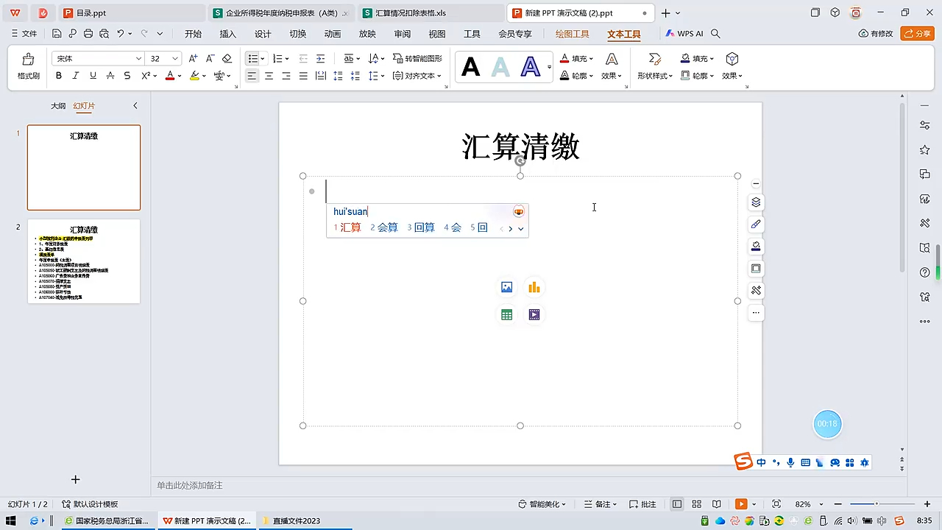The image size is (942, 530).
Task: Collapse the slide thumbnail pane
Action: 135,106
